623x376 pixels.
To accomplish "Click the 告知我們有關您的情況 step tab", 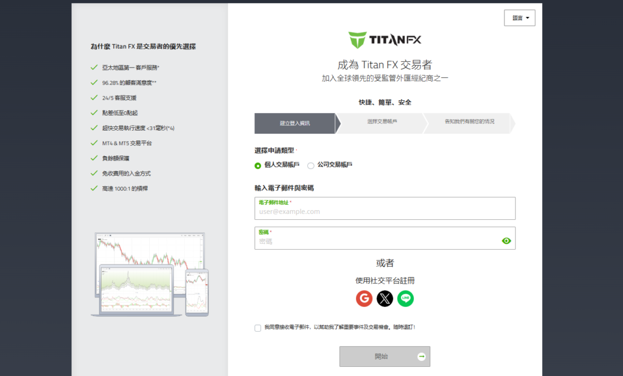I will coord(469,123).
